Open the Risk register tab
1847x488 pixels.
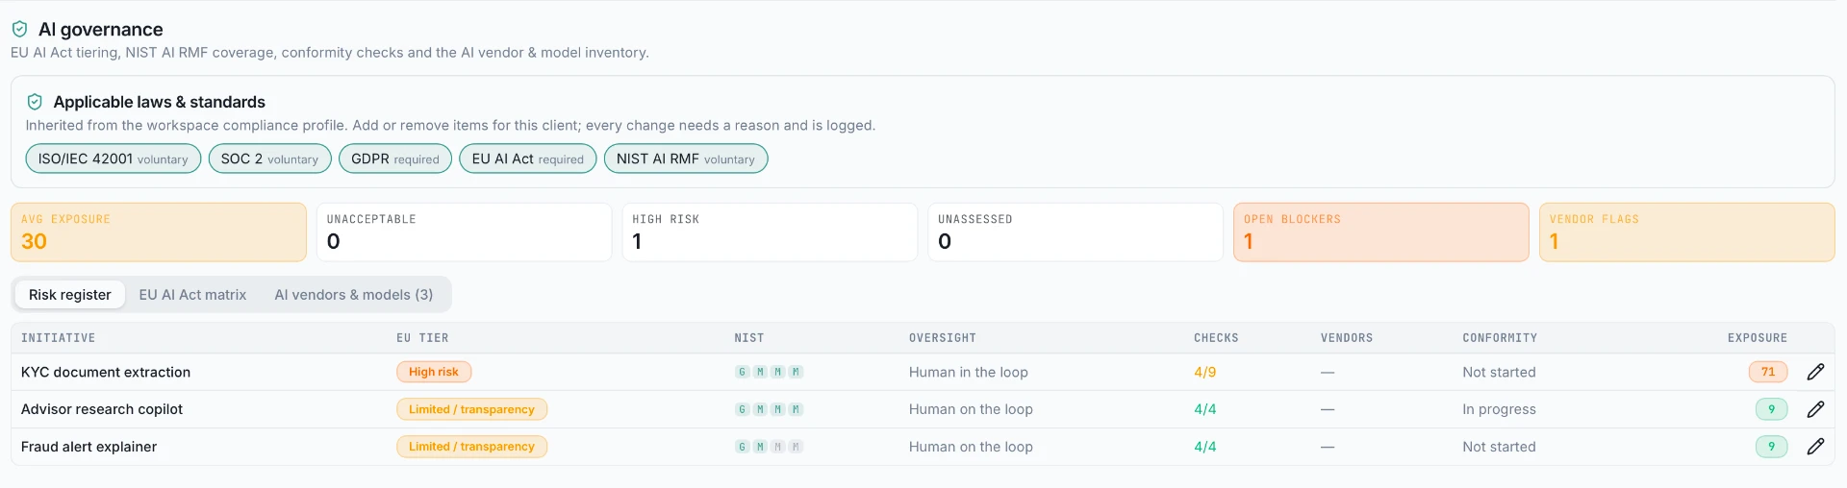pos(70,295)
